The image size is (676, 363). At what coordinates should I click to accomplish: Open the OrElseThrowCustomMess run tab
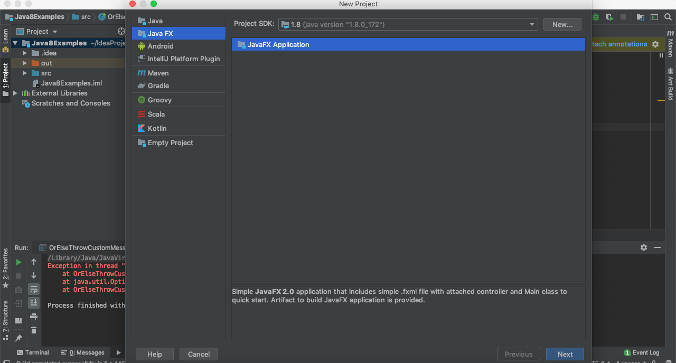(83, 247)
